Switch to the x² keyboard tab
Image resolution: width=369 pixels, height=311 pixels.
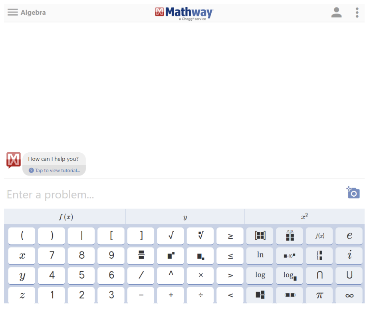pyautogui.click(x=304, y=217)
